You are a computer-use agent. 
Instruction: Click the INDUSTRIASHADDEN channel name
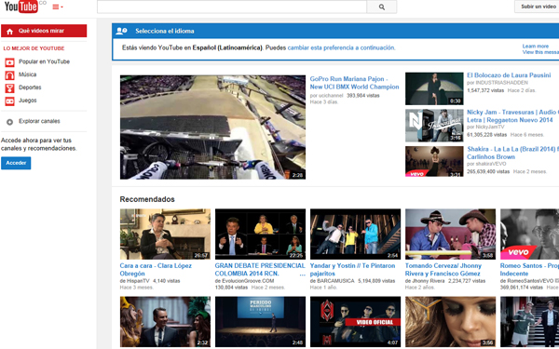pos(501,83)
